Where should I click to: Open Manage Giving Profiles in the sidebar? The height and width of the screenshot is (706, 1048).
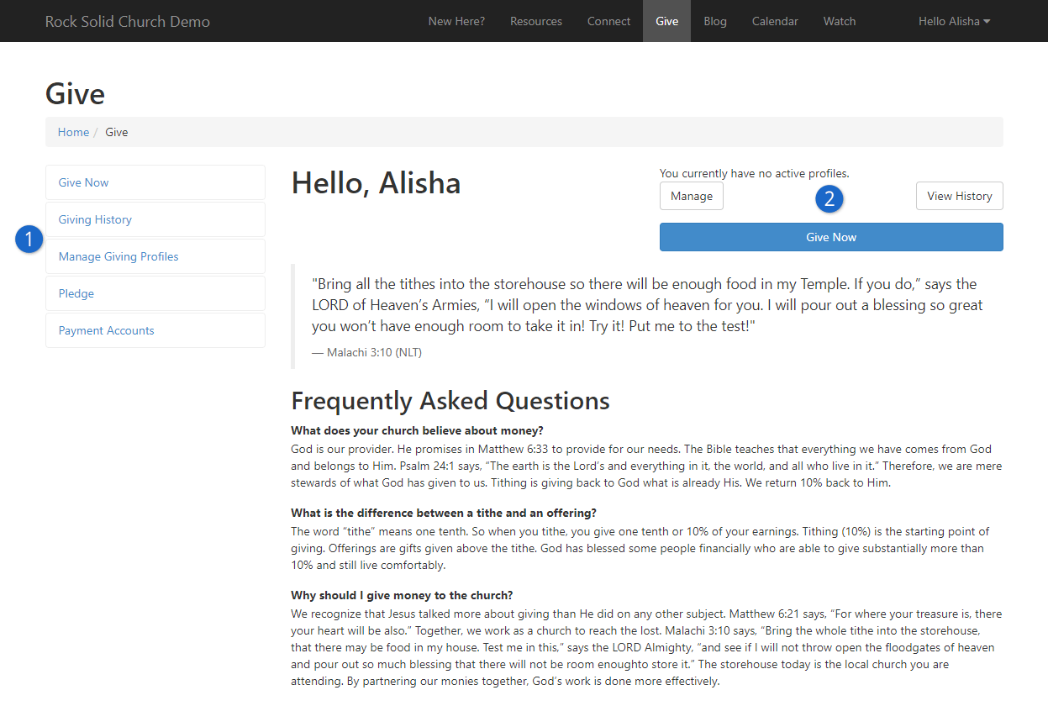pos(155,256)
